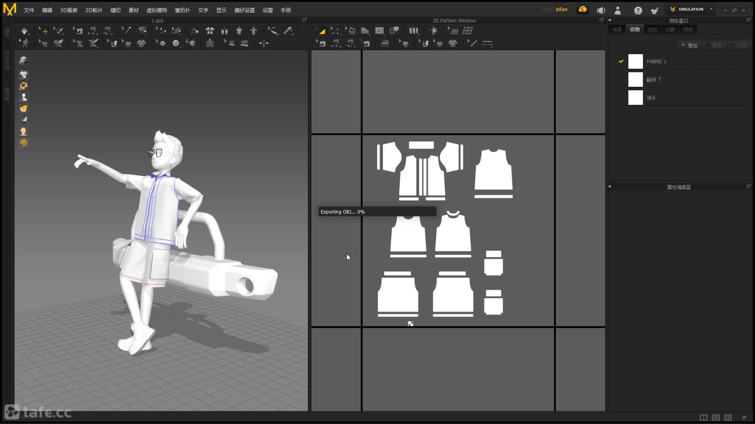This screenshot has height=424, width=755.
Task: Click the 增加 add fabric button
Action: (x=689, y=46)
